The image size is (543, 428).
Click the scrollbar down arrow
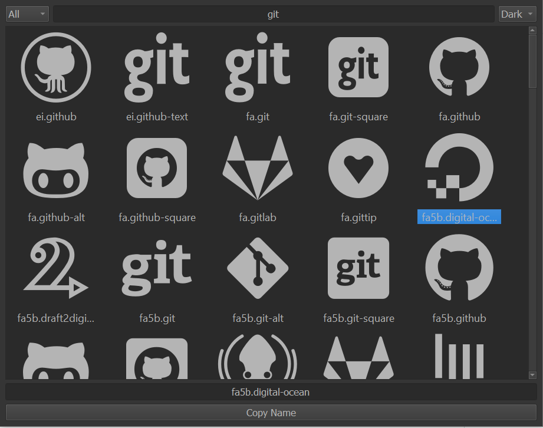[532, 375]
